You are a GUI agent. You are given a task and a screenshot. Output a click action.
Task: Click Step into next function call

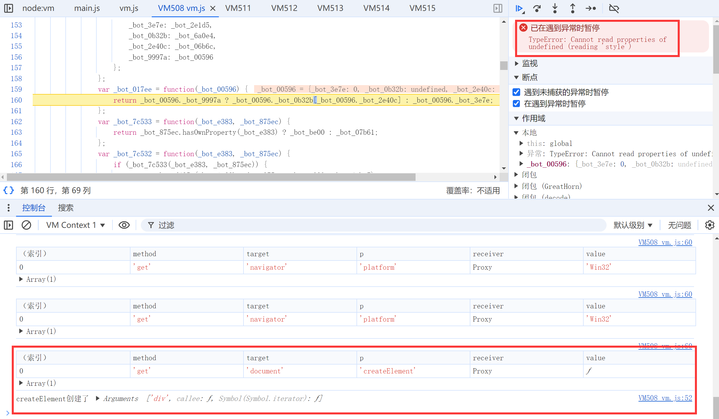coord(555,8)
